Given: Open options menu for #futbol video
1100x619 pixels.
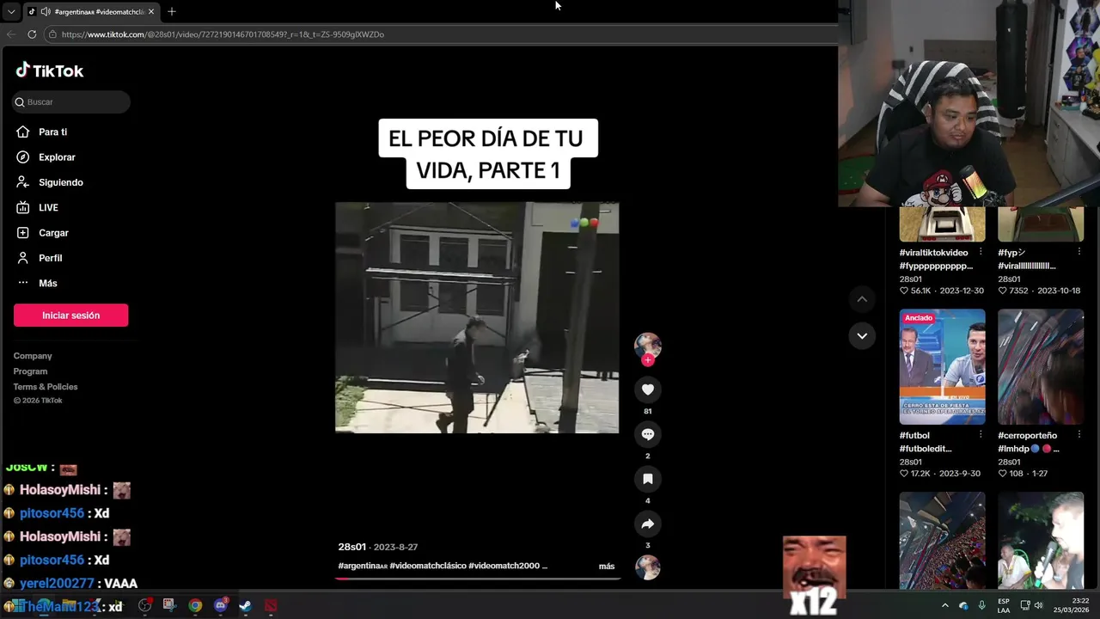Looking at the screenshot, I should point(980,435).
